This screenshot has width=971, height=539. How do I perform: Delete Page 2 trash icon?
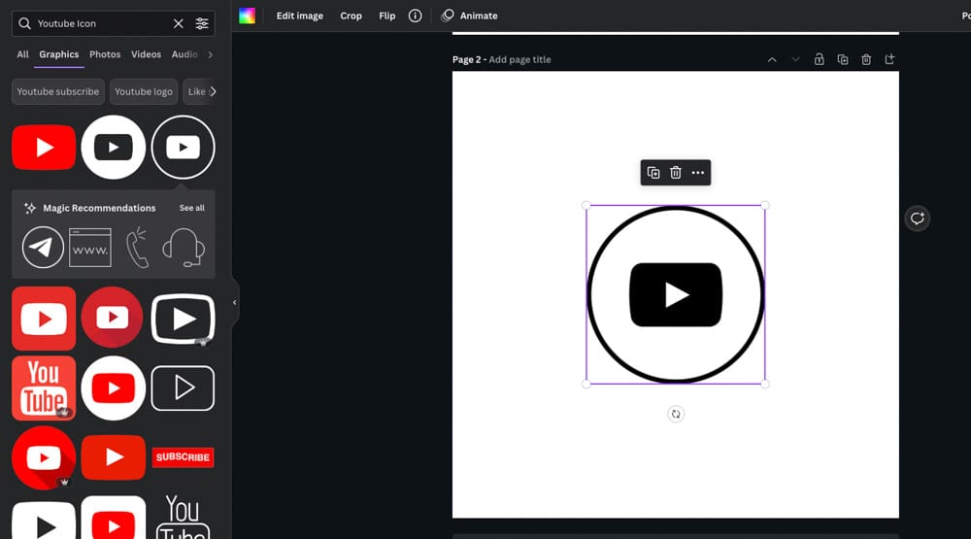pos(866,59)
